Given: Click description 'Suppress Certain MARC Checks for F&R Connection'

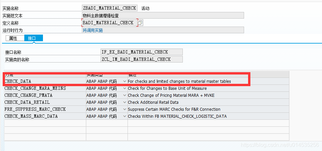Looking at the screenshot, I should pyautogui.click(x=174, y=109).
